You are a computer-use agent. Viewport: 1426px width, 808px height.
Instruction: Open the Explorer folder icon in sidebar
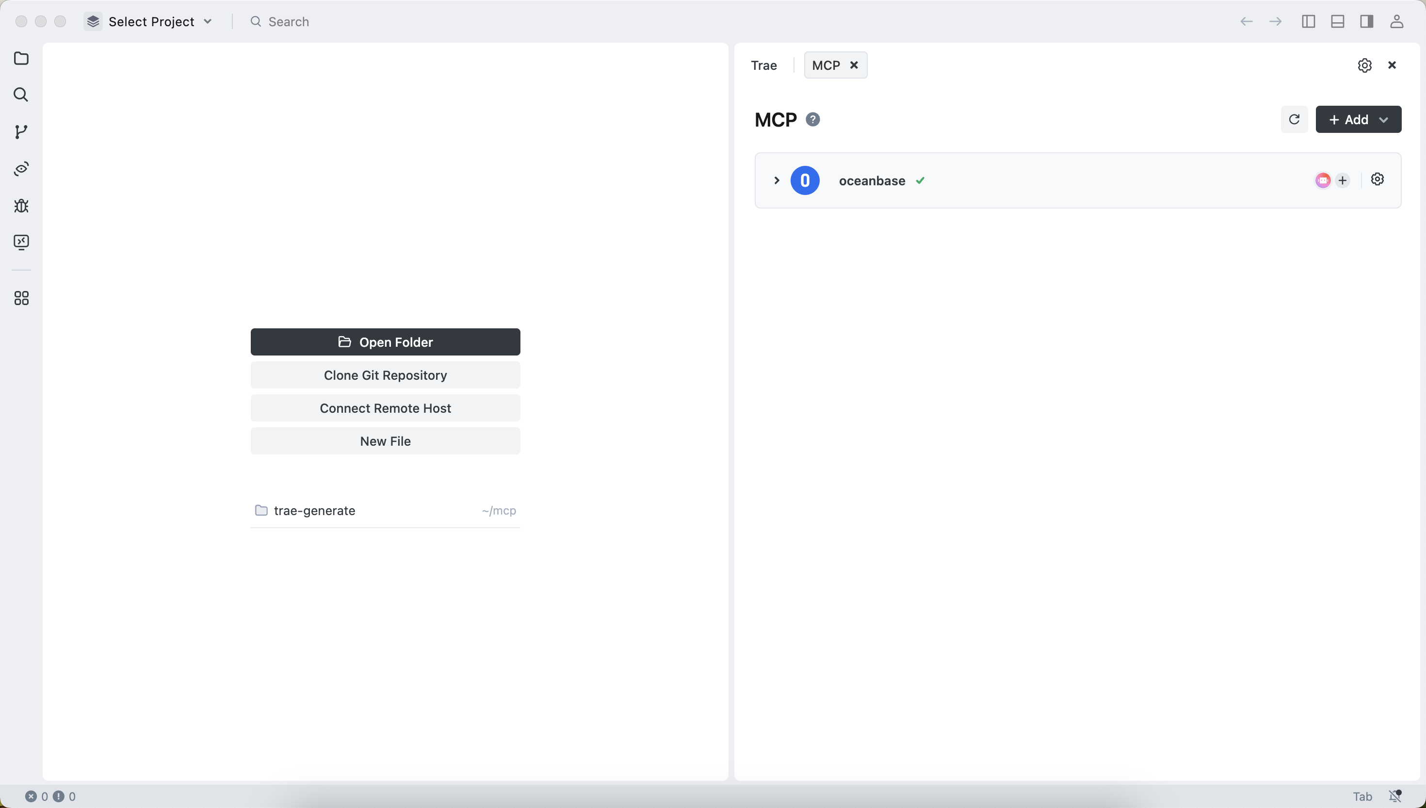click(x=21, y=58)
